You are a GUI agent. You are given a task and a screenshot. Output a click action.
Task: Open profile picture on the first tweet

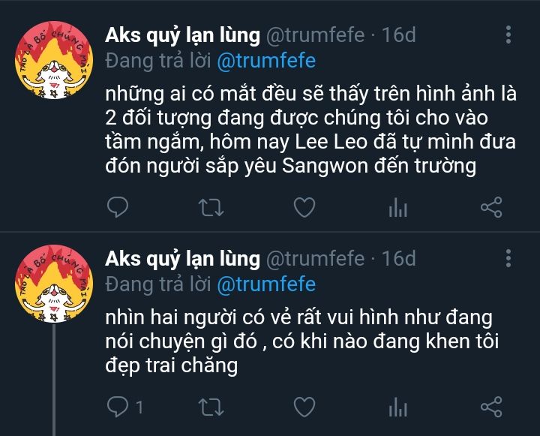pyautogui.click(x=54, y=60)
